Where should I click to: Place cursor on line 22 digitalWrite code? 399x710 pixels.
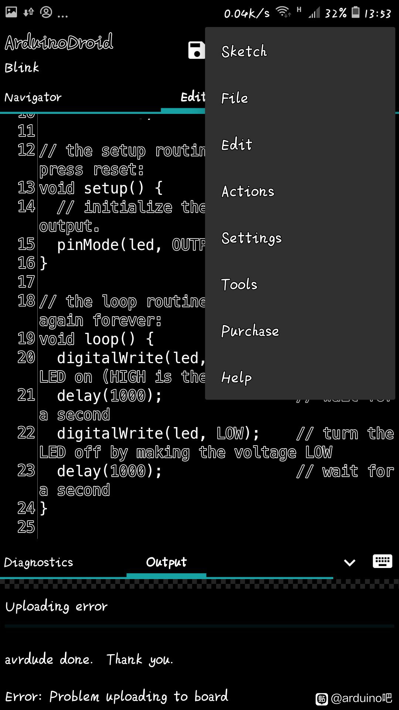coord(158,433)
